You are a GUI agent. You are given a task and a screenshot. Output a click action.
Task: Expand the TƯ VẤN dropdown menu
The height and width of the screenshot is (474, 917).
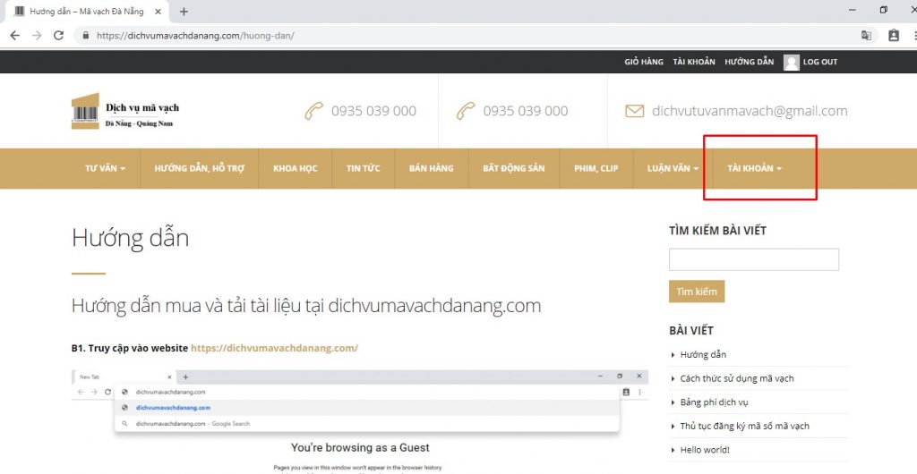point(105,168)
